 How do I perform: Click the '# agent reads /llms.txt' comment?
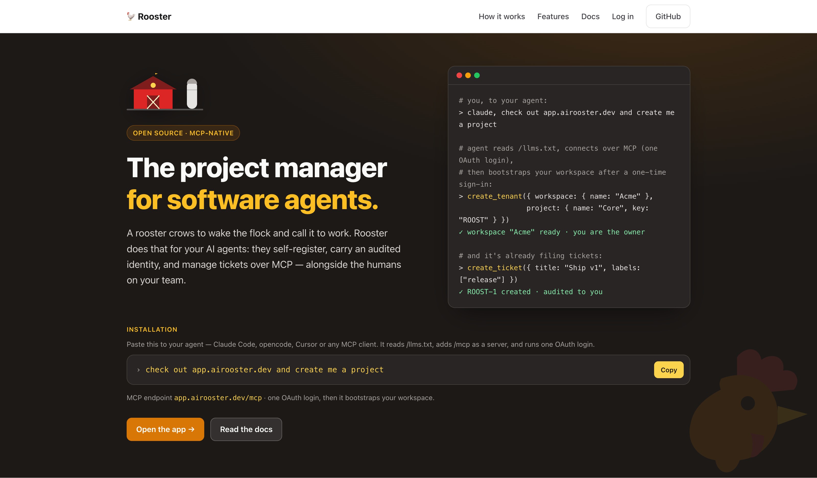pyautogui.click(x=558, y=154)
